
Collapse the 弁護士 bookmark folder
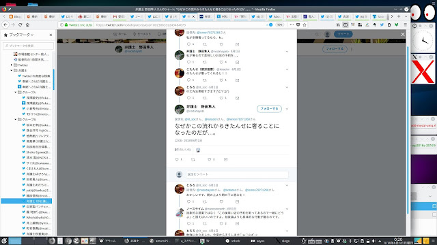pyautogui.click(x=12, y=70)
